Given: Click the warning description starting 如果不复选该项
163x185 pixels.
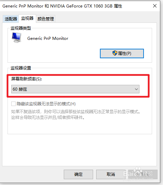Looking at the screenshot, I should point(76,114).
